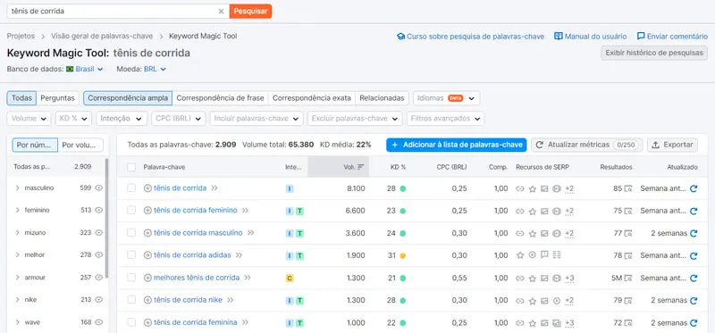Check the tênis de corrida feminino checkbox
The width and height of the screenshot is (715, 333).
coord(131,211)
